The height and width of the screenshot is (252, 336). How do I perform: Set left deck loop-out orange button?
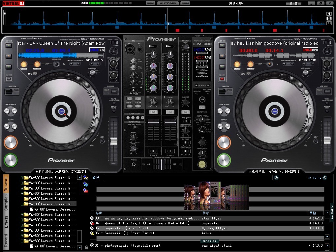coord(37,64)
